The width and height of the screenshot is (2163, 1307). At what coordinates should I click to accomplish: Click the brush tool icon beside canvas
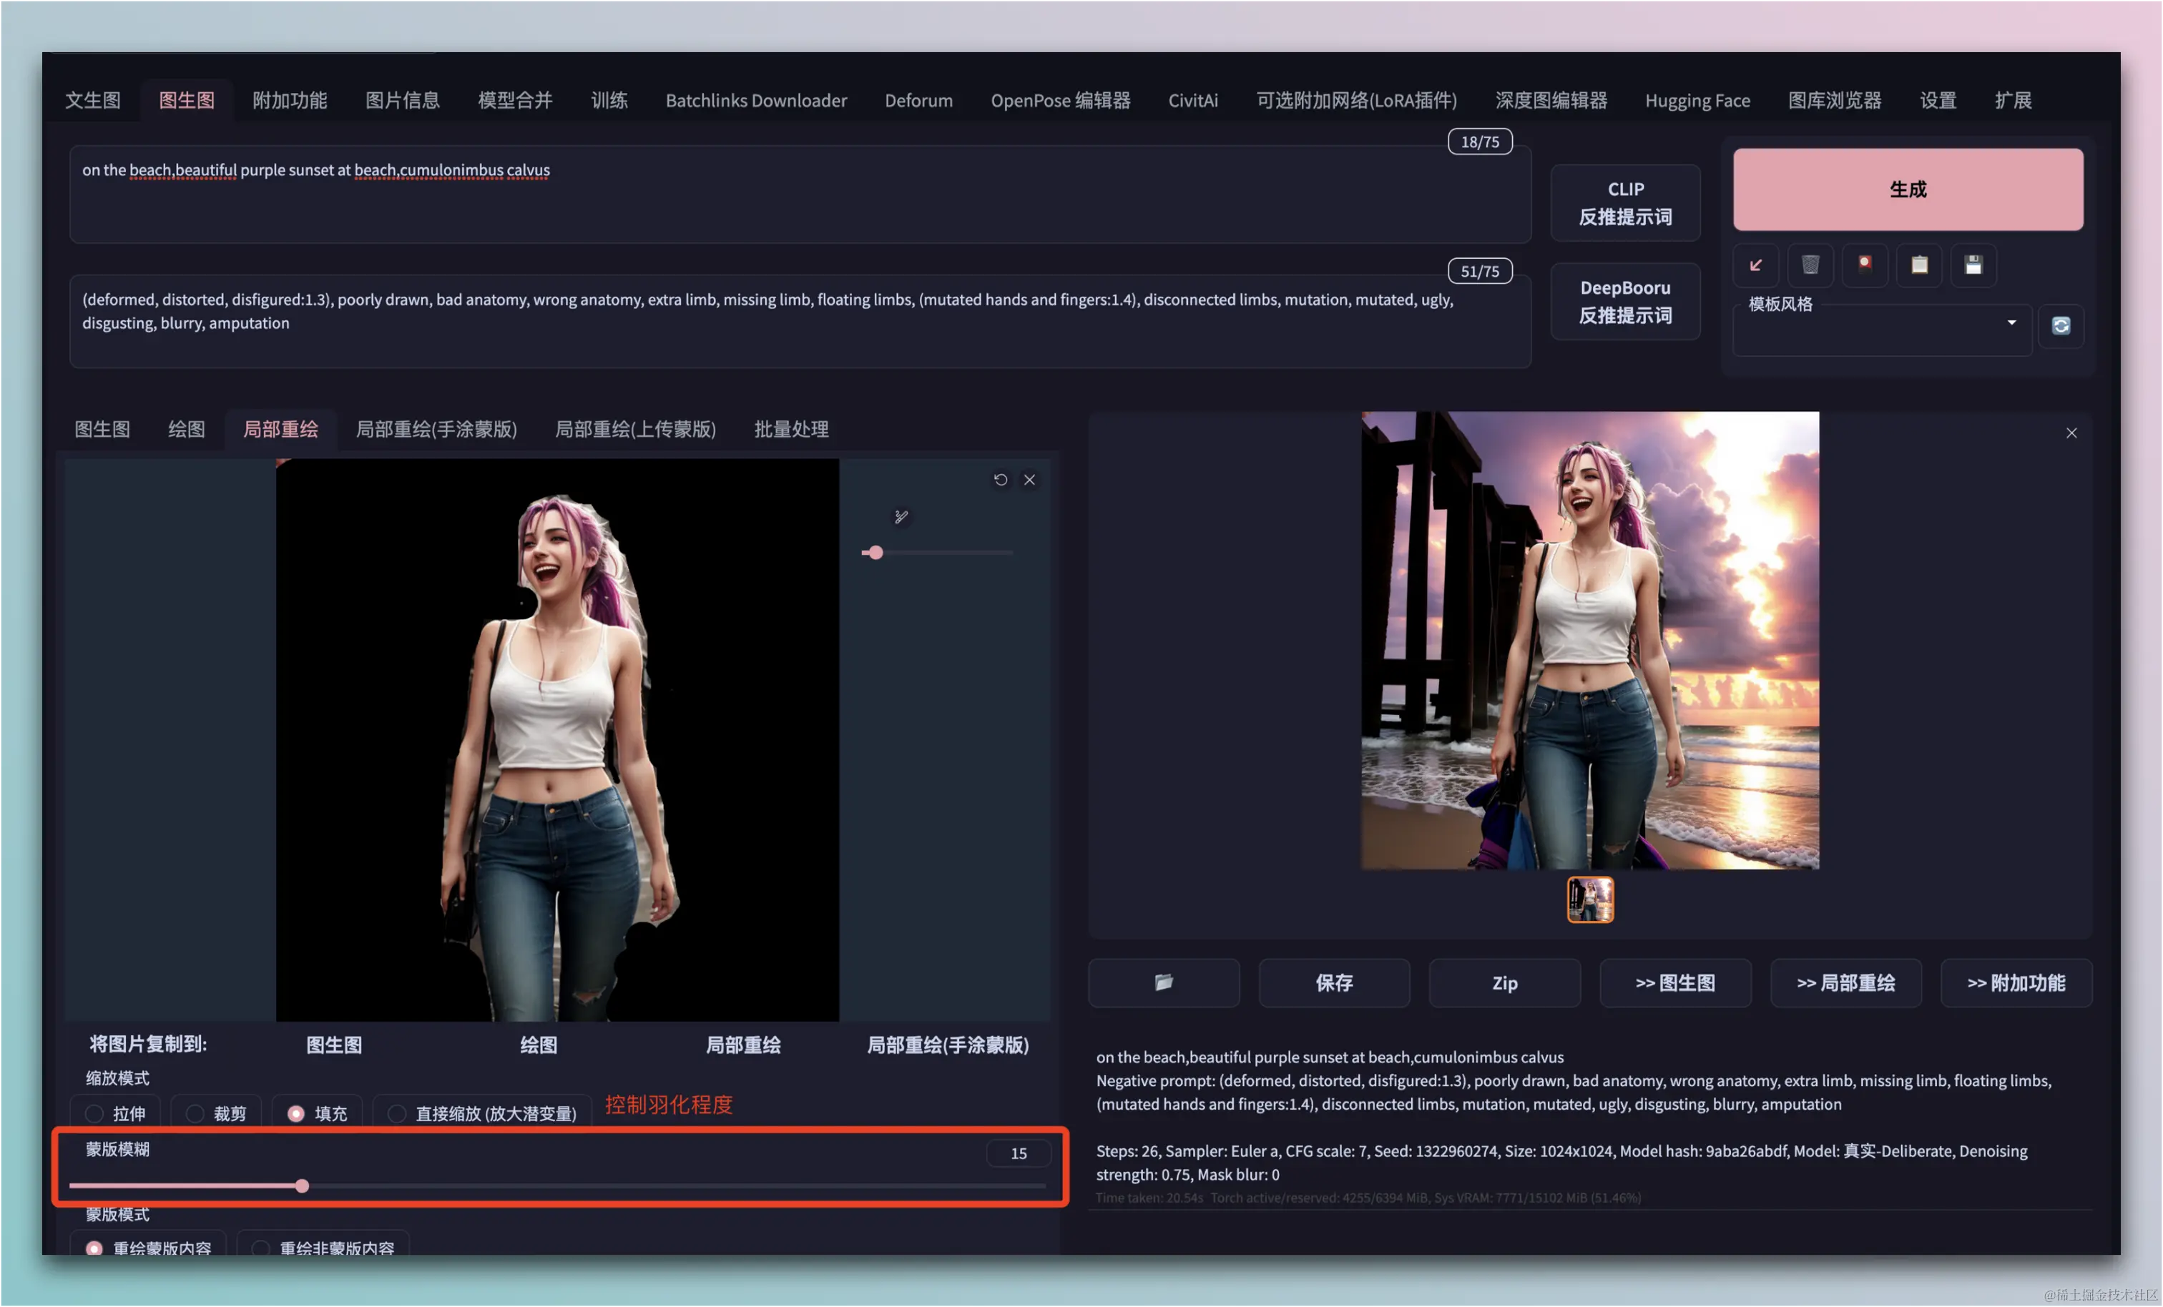pyautogui.click(x=901, y=517)
